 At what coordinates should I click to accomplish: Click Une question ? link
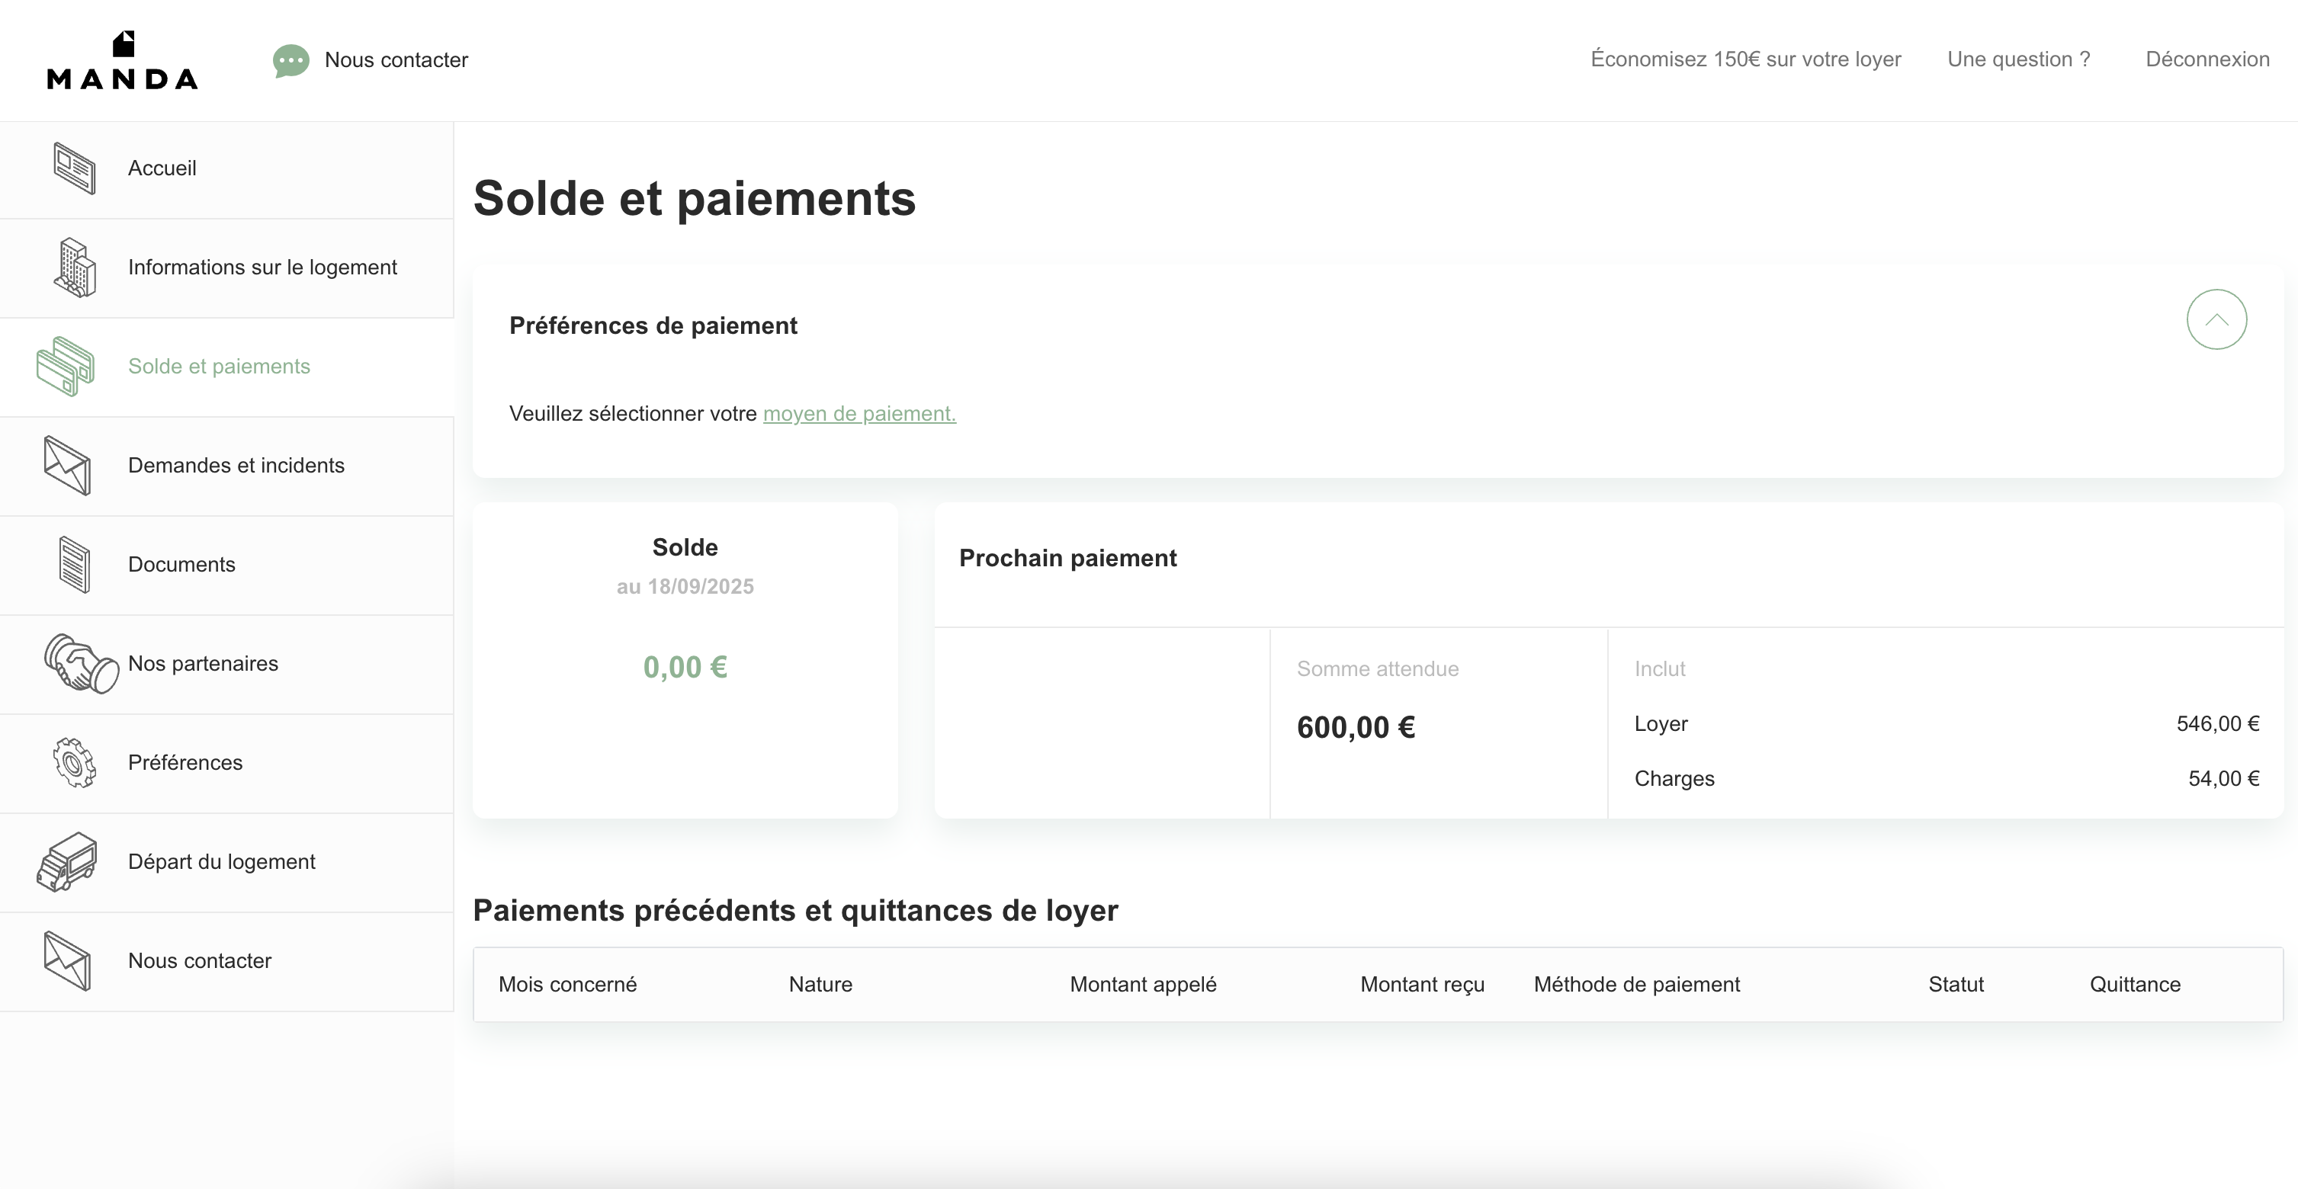click(x=2019, y=59)
